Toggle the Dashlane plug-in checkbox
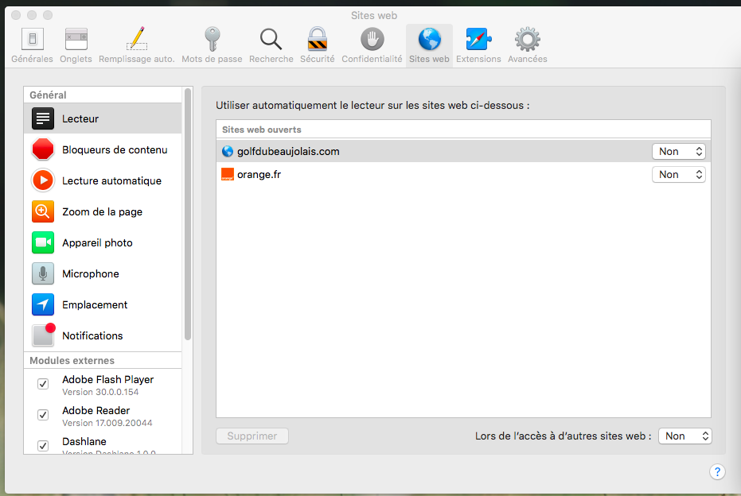The width and height of the screenshot is (741, 496). [x=43, y=446]
